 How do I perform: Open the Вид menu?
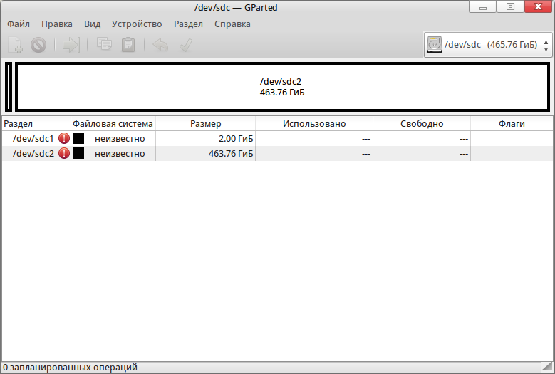pyautogui.click(x=93, y=24)
